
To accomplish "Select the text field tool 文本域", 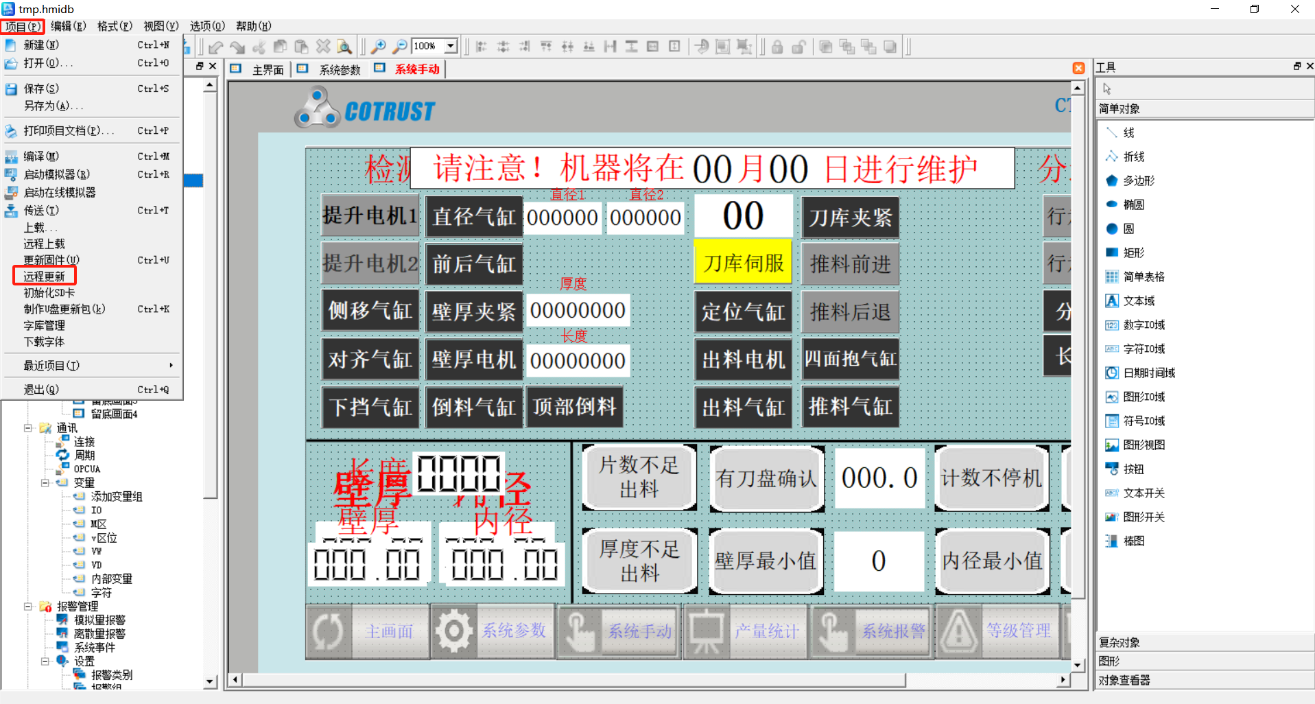I will [x=1139, y=301].
